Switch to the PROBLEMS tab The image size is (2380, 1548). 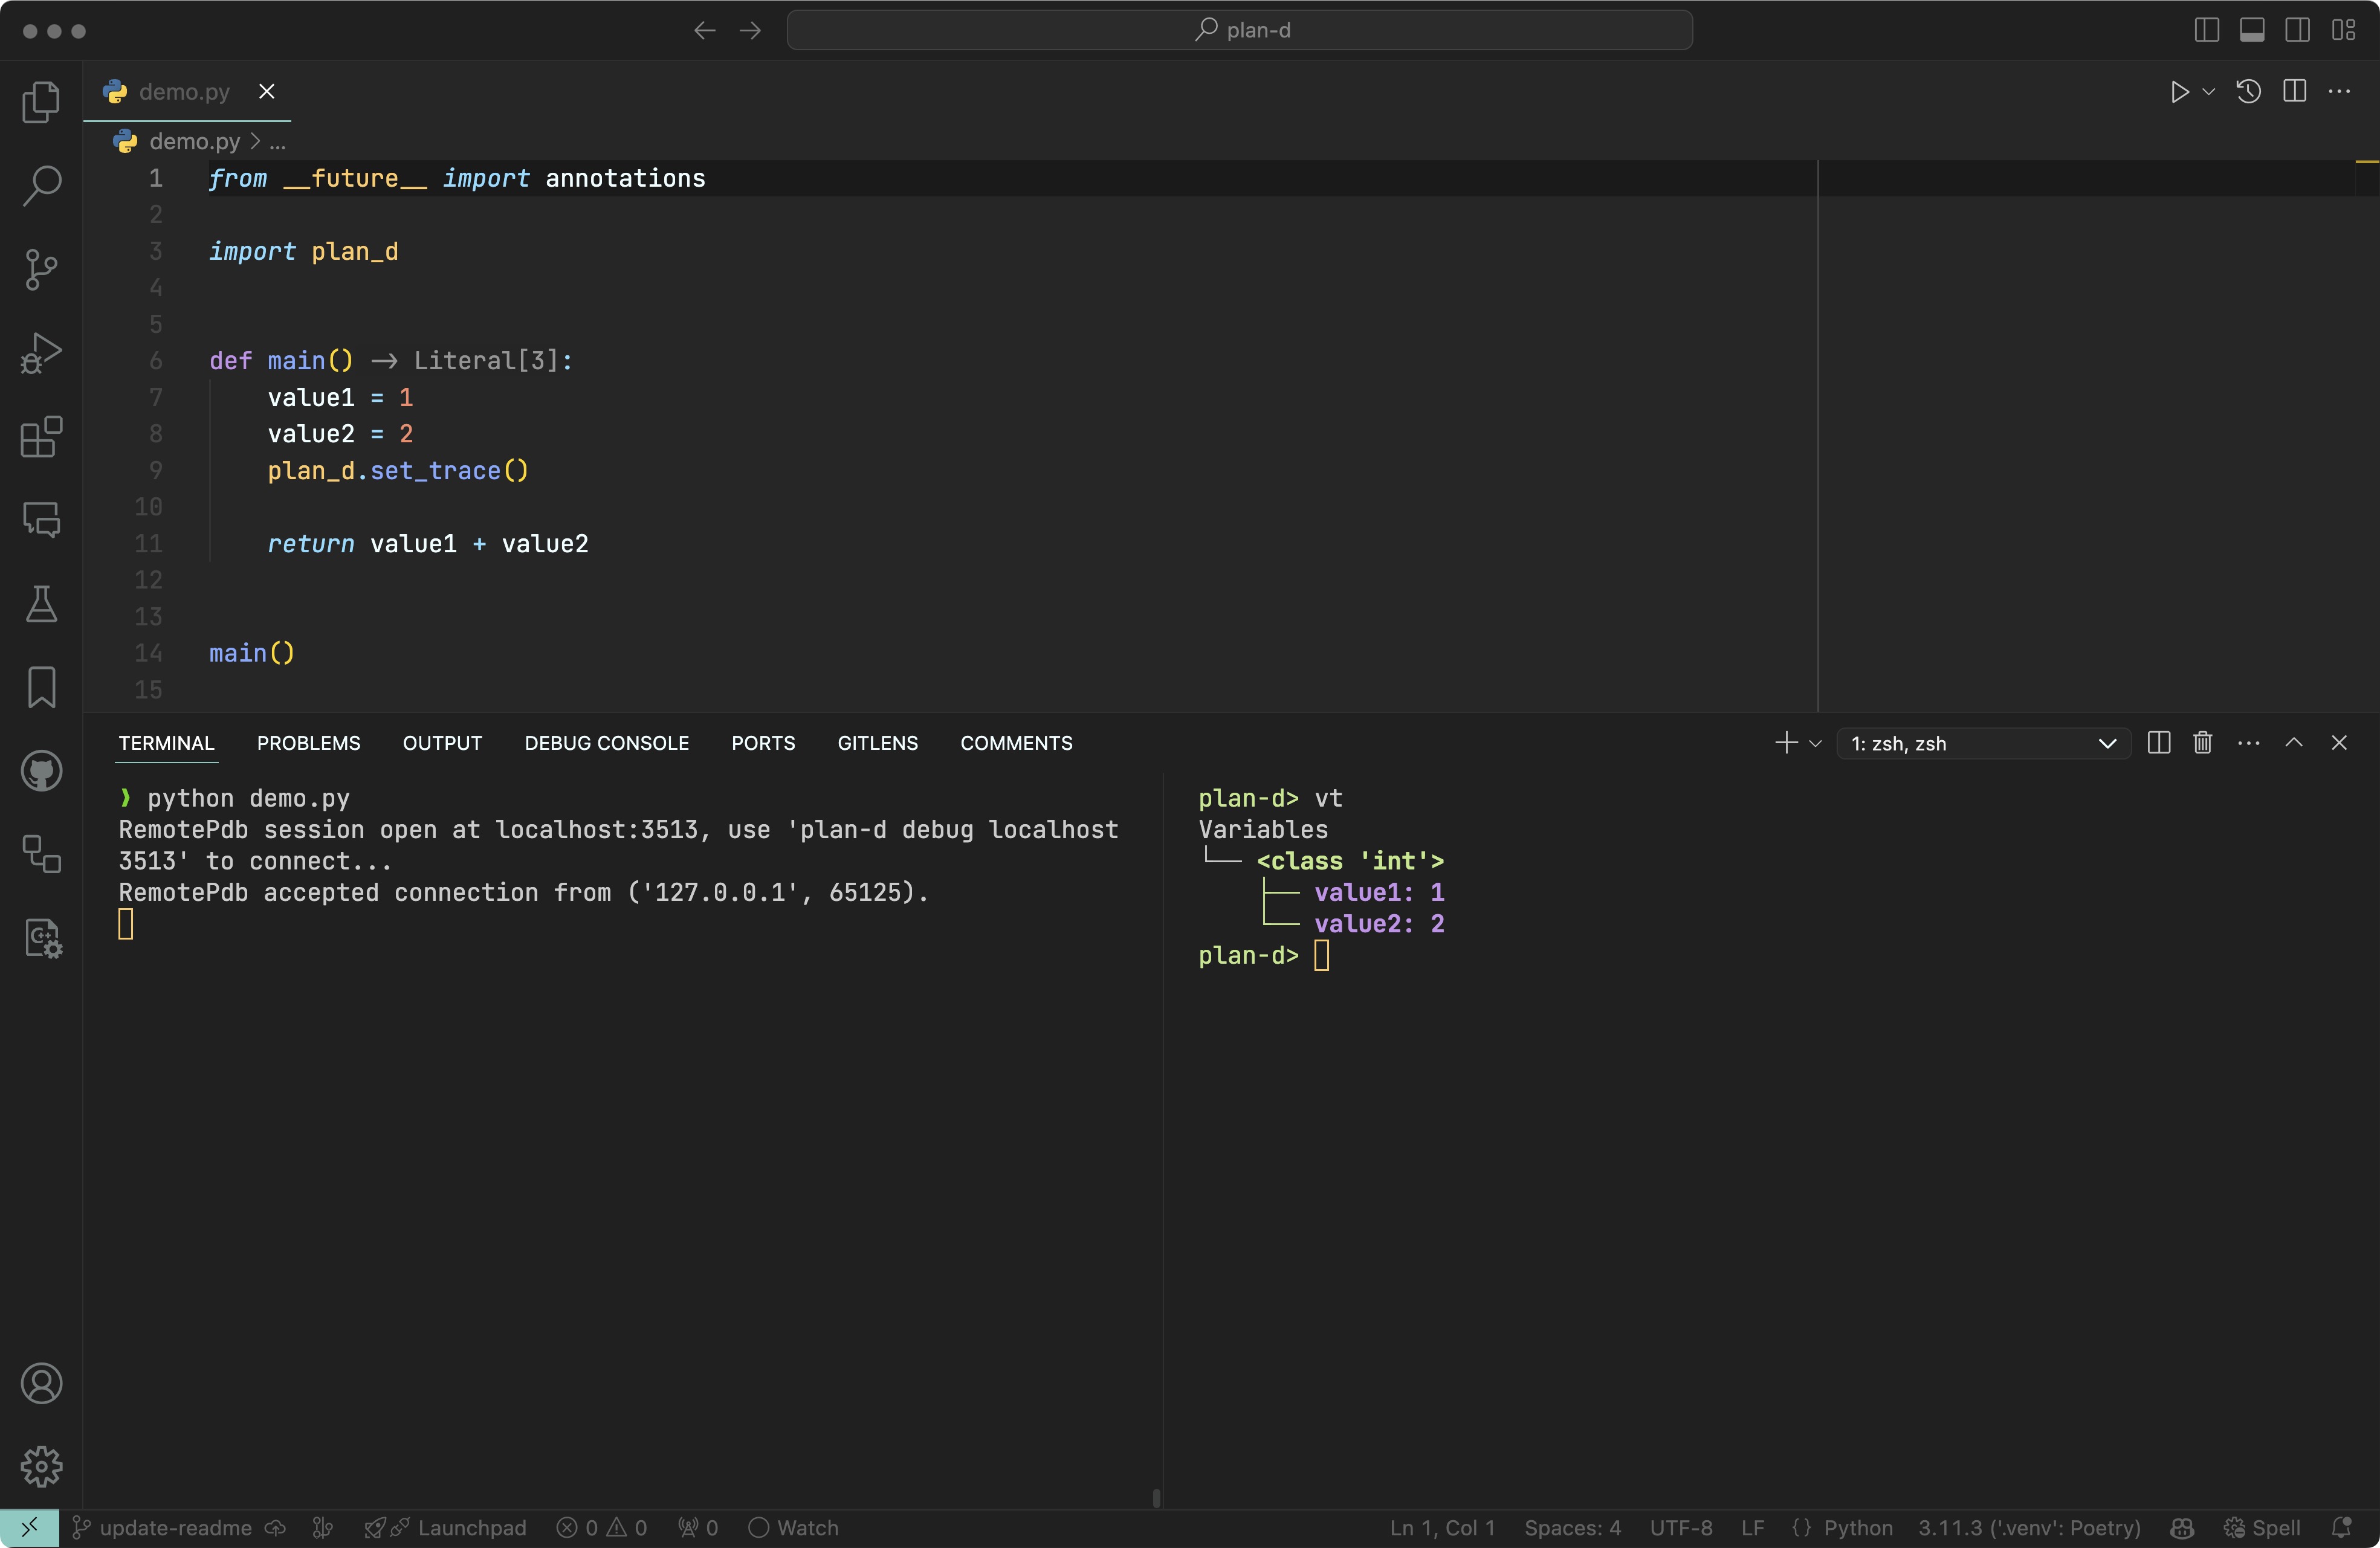click(x=308, y=743)
